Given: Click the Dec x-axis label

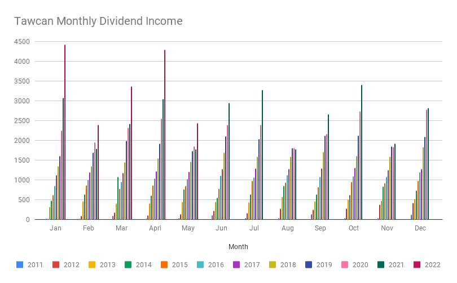Looking at the screenshot, I should coord(420,228).
